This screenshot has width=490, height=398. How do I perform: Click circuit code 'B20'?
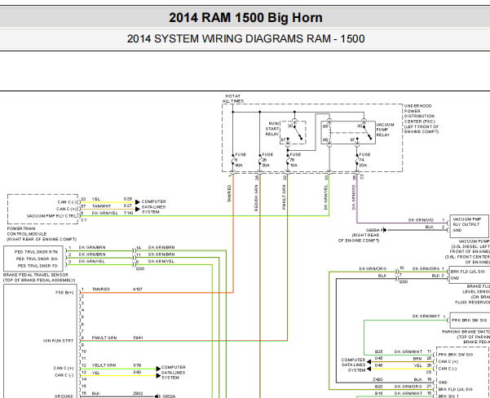click(x=379, y=387)
